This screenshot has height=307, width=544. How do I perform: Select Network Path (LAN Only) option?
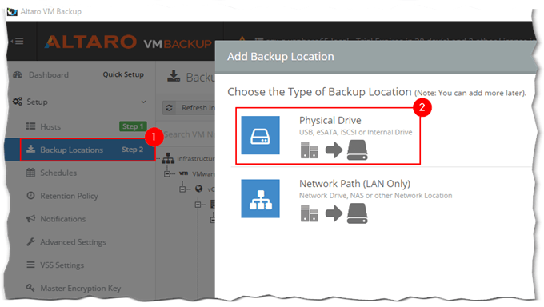pos(354,184)
